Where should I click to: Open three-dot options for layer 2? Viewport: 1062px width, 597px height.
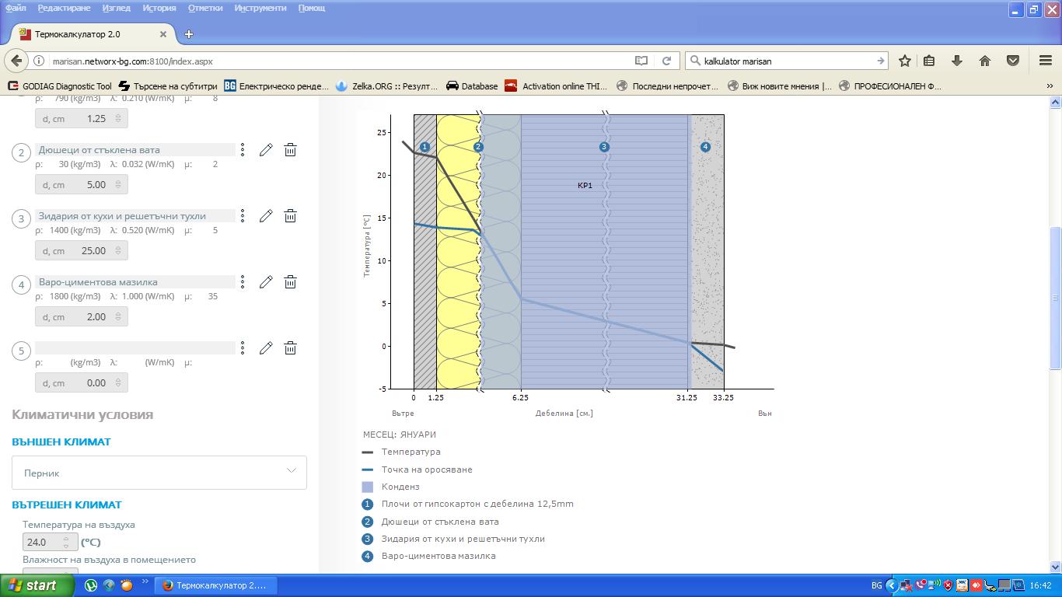tap(243, 150)
